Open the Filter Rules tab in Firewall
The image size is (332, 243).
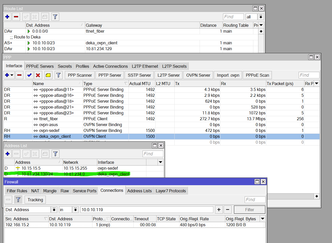[x=17, y=191]
